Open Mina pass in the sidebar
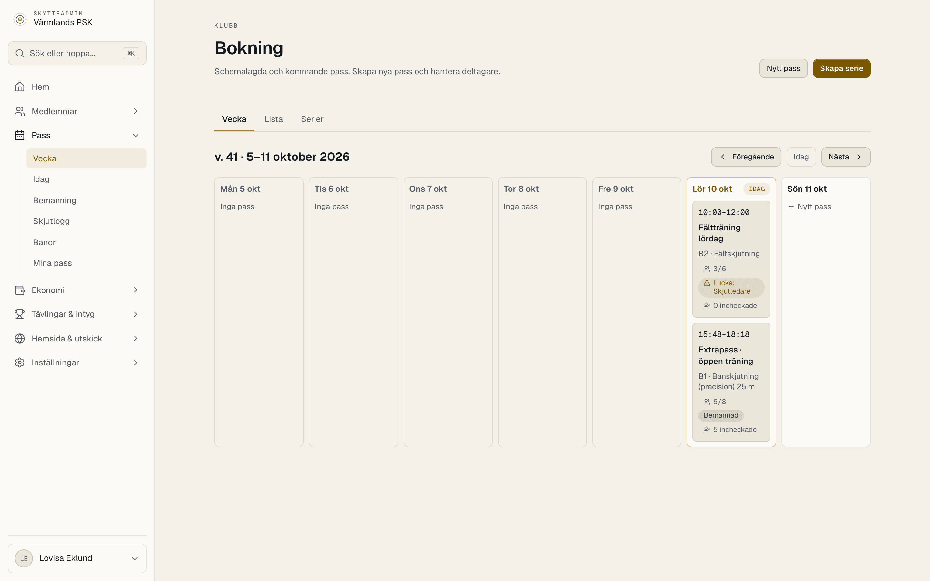930x581 pixels. click(86, 263)
